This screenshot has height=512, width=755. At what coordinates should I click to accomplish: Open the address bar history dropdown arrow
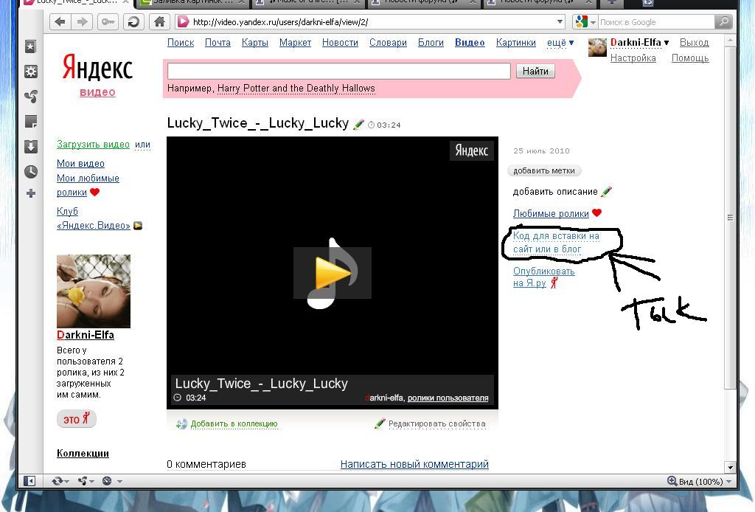(560, 21)
